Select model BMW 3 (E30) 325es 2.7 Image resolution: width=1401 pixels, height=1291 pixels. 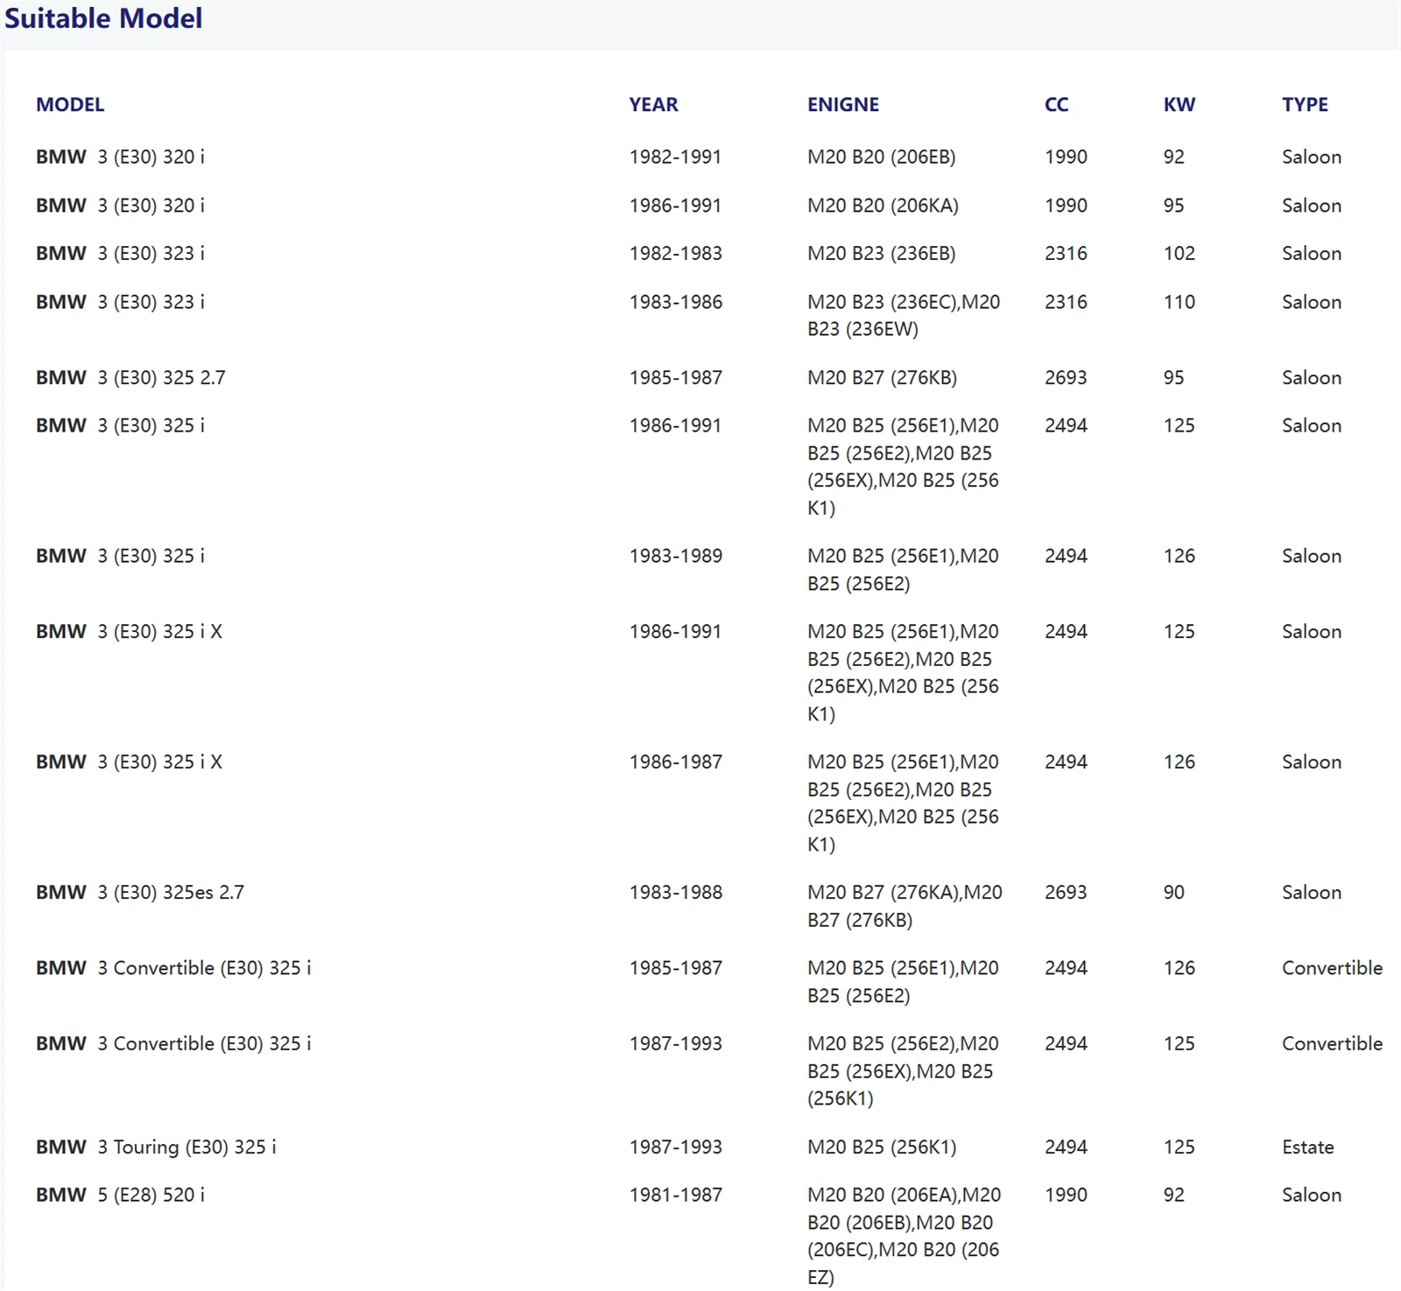(140, 893)
